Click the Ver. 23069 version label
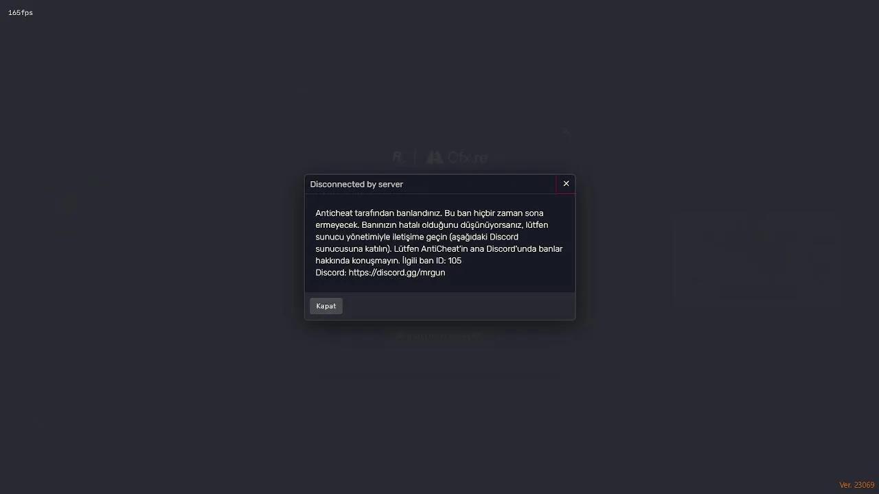879x494 pixels. click(x=857, y=485)
